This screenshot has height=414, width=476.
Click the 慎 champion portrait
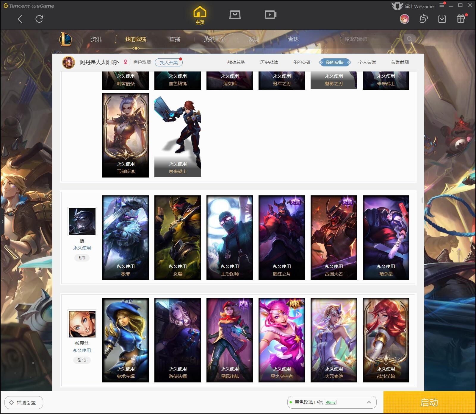(82, 221)
